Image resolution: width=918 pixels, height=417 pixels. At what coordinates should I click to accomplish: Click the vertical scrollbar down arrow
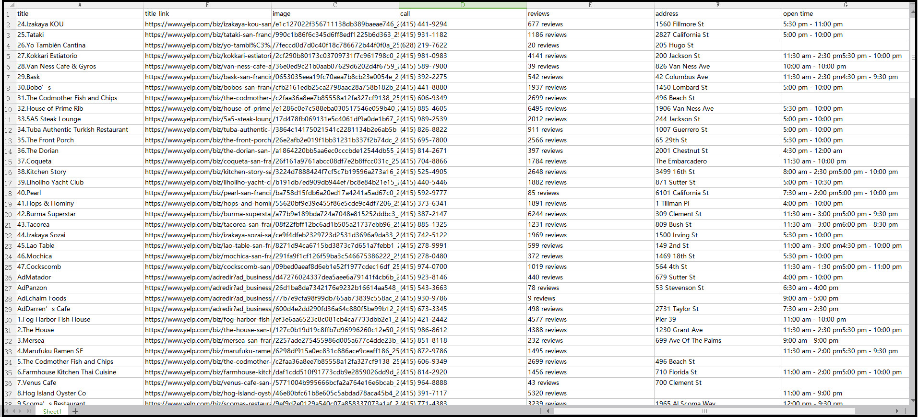point(913,401)
